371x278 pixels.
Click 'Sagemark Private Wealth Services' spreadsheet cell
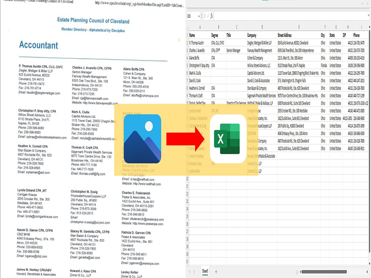click(262, 96)
